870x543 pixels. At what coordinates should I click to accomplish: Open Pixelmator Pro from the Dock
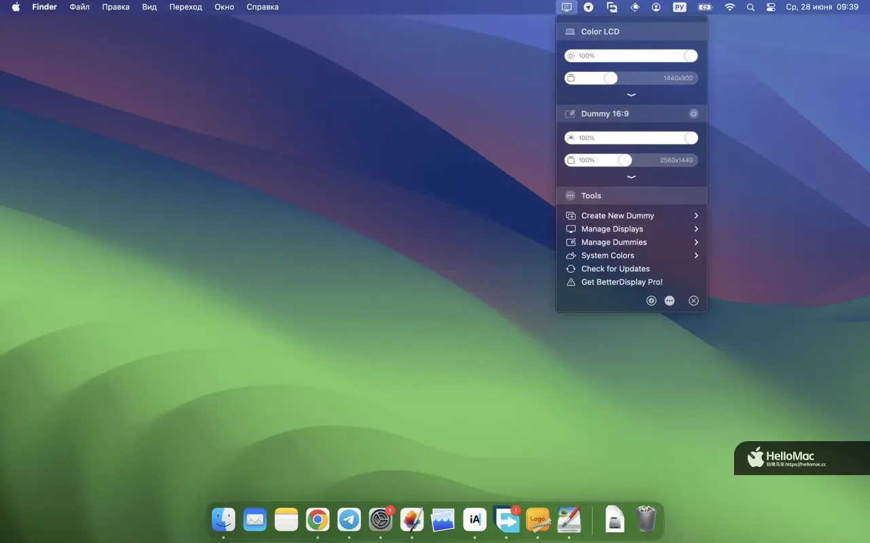pos(412,520)
